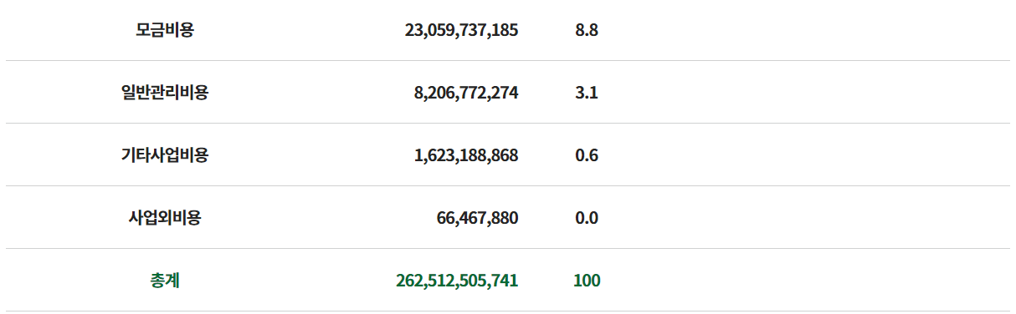Select the 모금비용 row label

(x=165, y=30)
